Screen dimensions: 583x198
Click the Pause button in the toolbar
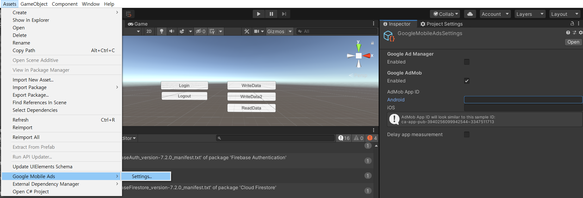pyautogui.click(x=271, y=14)
